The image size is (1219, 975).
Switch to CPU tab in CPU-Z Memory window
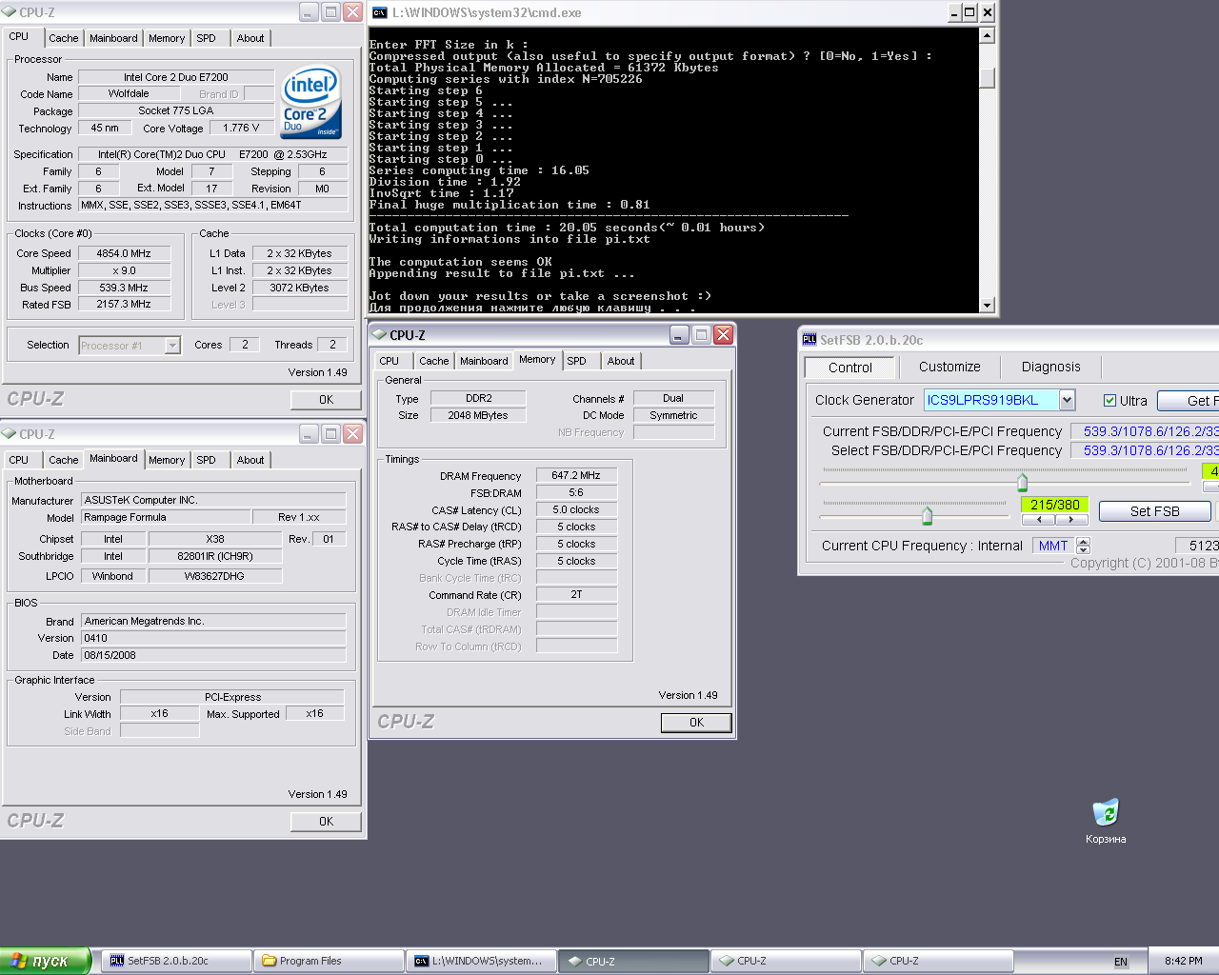(390, 361)
